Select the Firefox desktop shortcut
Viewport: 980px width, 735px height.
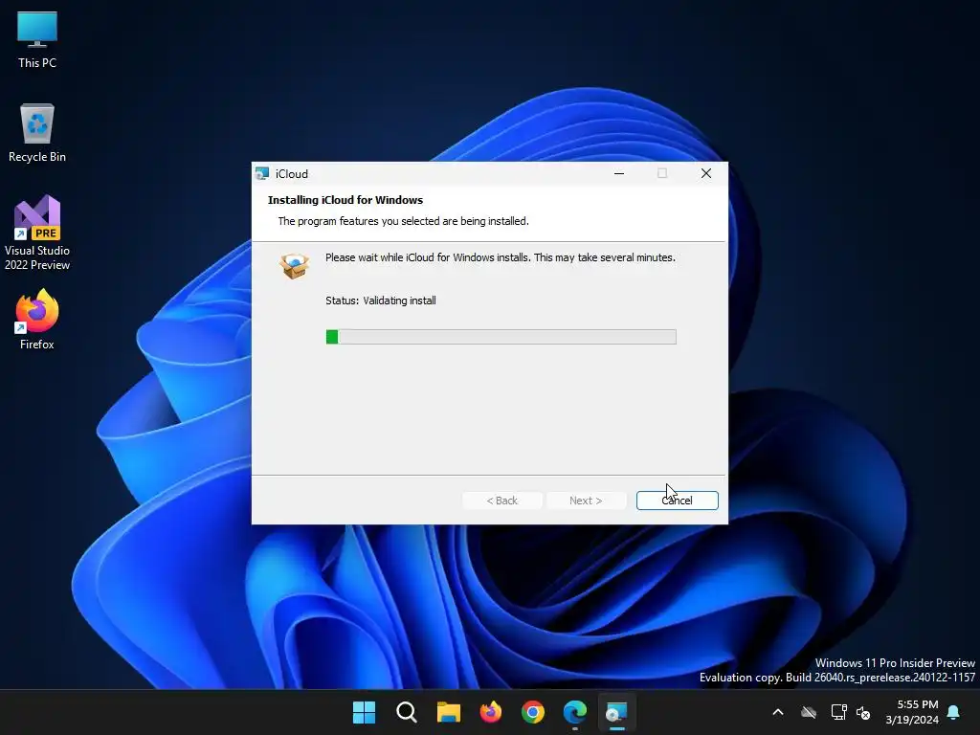click(37, 320)
